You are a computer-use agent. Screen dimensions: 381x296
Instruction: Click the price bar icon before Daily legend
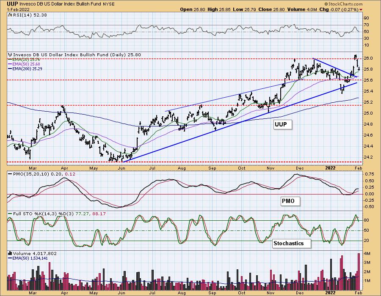tap(10, 55)
